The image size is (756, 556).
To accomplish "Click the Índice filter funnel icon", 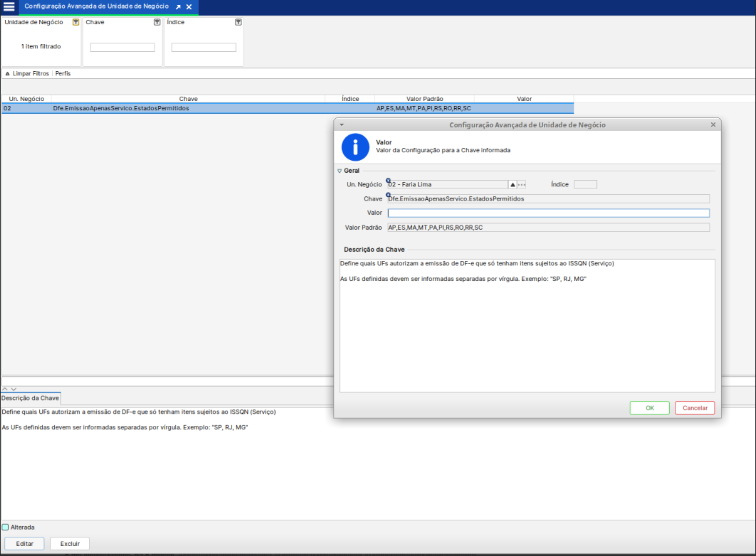I will (238, 22).
